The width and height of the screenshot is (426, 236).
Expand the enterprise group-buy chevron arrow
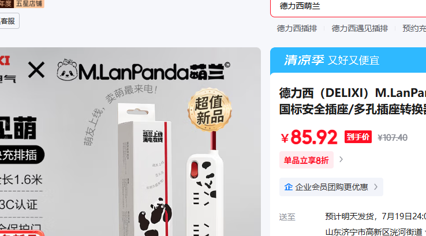(x=376, y=187)
